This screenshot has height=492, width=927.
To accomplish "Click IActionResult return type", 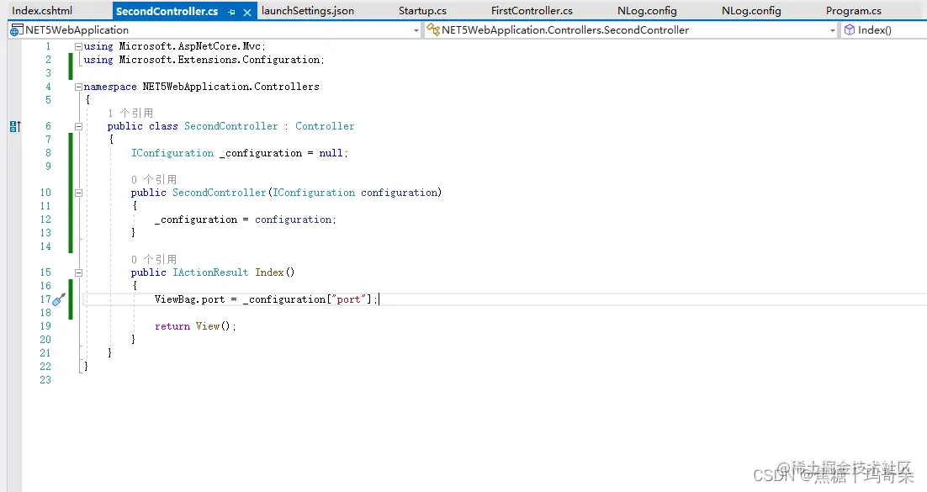I will 209,272.
